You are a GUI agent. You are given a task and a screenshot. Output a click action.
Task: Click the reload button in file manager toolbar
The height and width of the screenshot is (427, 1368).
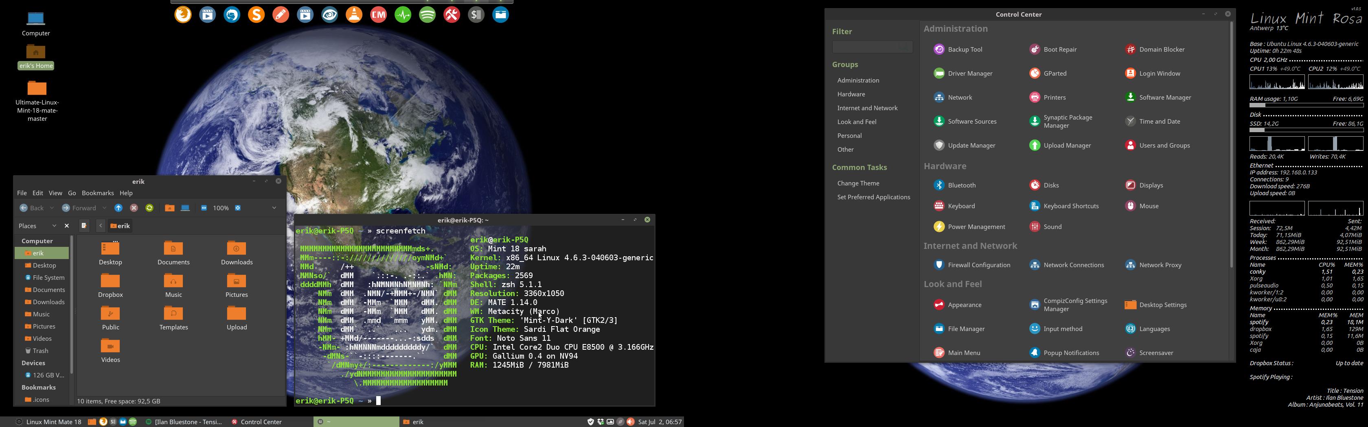click(149, 208)
